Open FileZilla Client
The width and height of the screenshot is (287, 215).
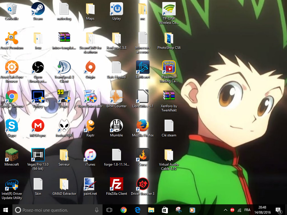(x=117, y=184)
